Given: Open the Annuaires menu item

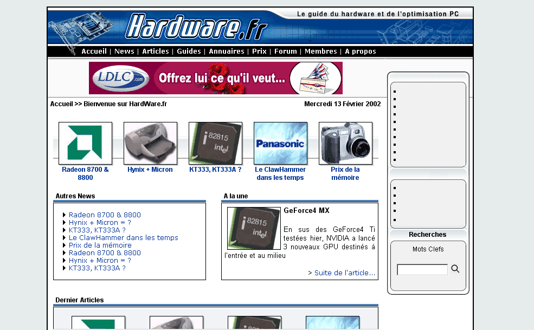Looking at the screenshot, I should [x=227, y=51].
